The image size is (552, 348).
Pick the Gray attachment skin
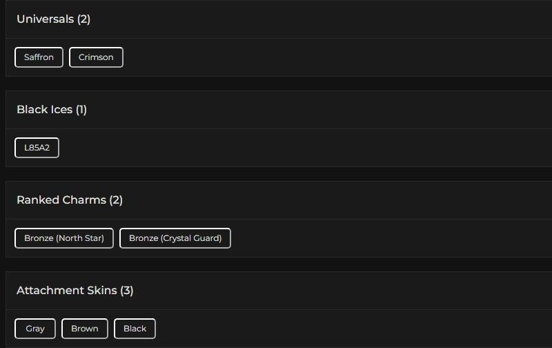[x=35, y=329]
